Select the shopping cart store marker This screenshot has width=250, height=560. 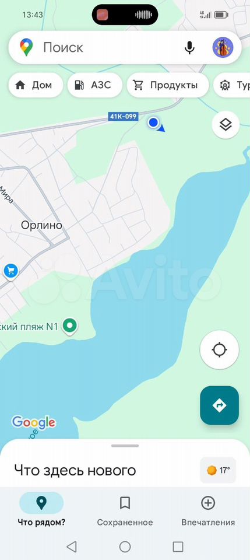[x=10, y=271]
